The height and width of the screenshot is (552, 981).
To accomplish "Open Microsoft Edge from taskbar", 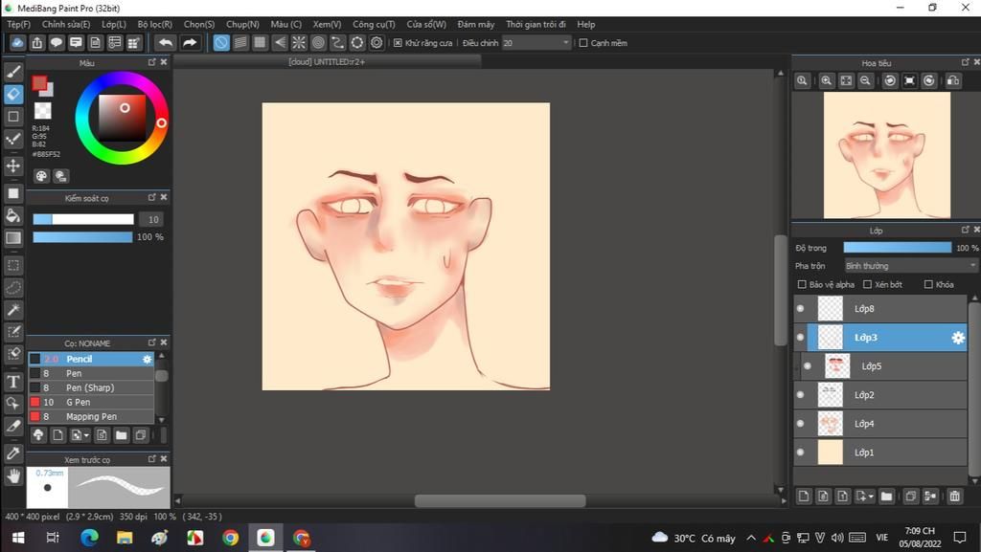I will [89, 538].
